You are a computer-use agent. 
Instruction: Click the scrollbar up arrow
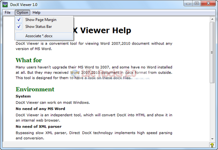pos(212,19)
